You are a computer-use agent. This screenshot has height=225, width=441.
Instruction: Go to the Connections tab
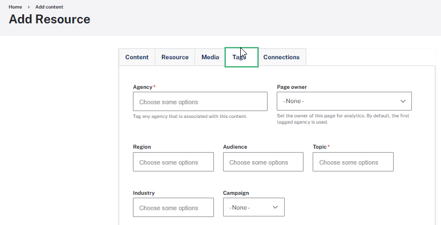coord(281,58)
